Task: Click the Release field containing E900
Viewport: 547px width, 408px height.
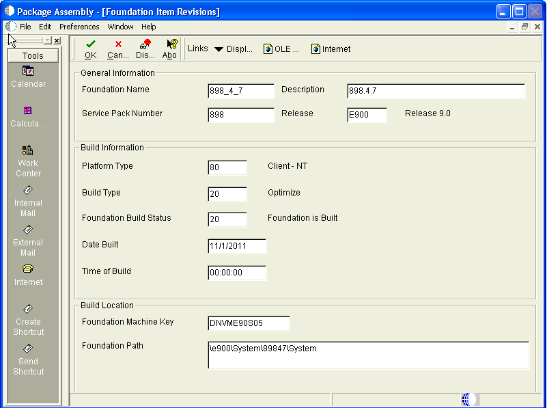Action: pos(367,115)
